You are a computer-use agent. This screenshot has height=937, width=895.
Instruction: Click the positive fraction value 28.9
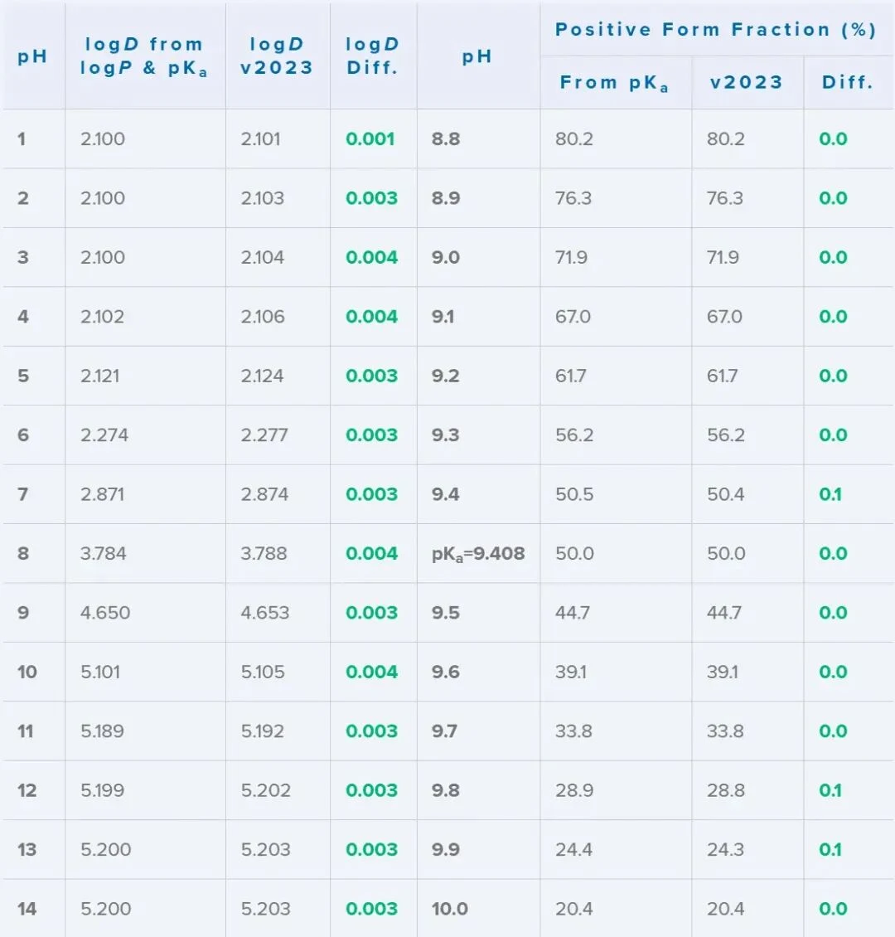574,790
